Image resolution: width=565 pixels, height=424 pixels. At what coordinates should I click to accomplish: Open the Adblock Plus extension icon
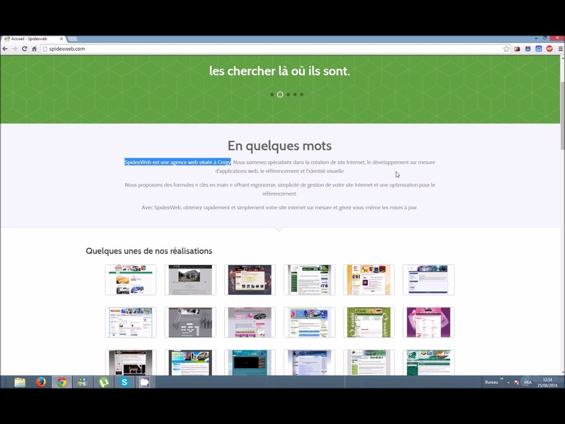pos(549,49)
